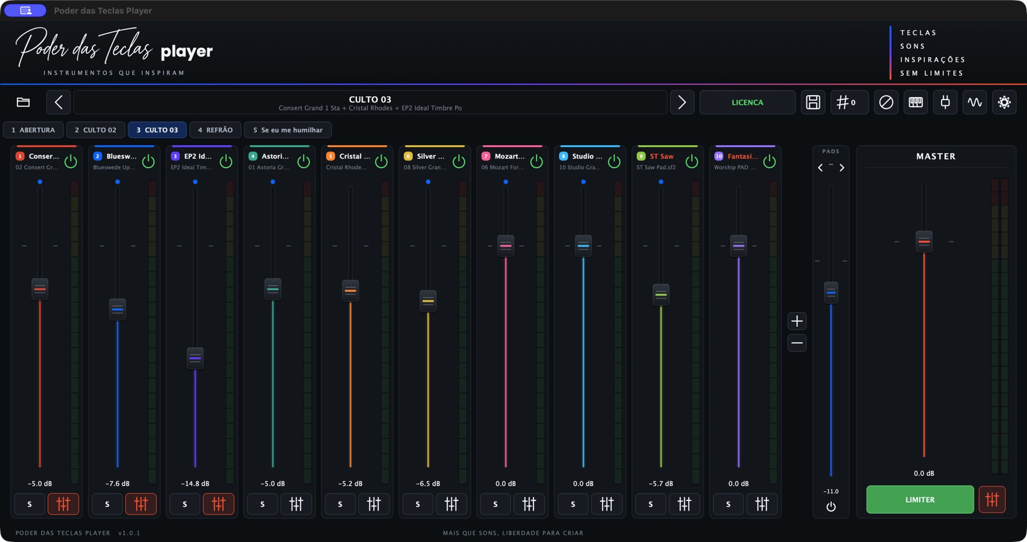
Task: Switch to the ABERTURA tab
Action: tap(33, 130)
